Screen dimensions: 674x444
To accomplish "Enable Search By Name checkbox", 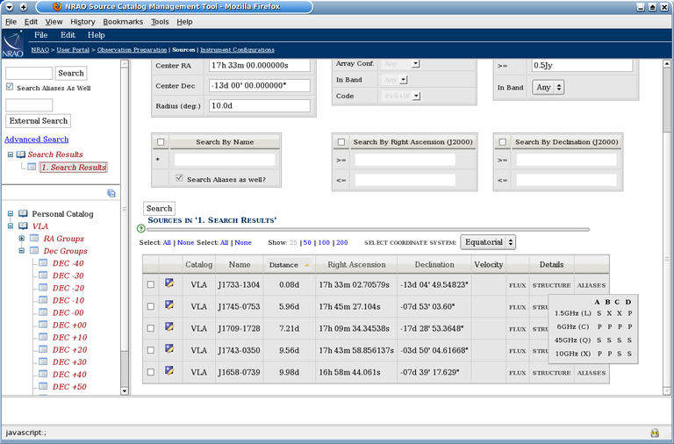I will (161, 142).
